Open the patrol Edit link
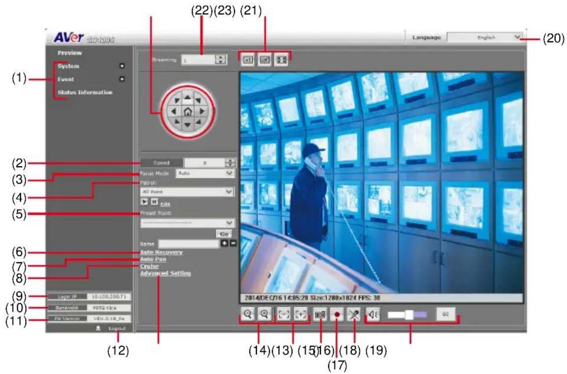567x374 pixels. 165,205
